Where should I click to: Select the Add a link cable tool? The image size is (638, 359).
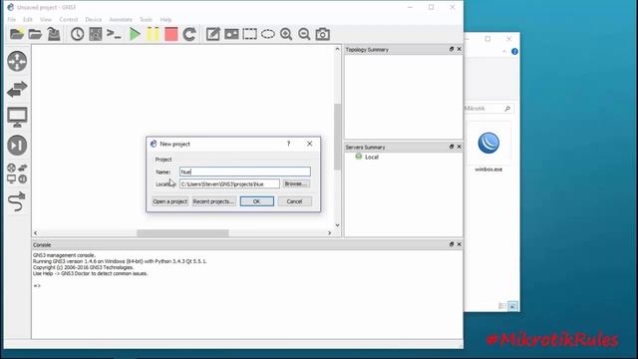pos(17,201)
